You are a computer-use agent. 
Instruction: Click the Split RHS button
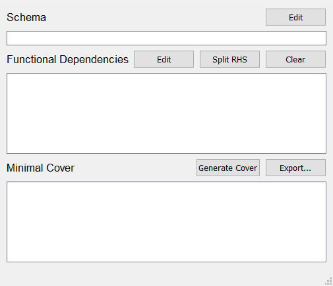(x=229, y=59)
